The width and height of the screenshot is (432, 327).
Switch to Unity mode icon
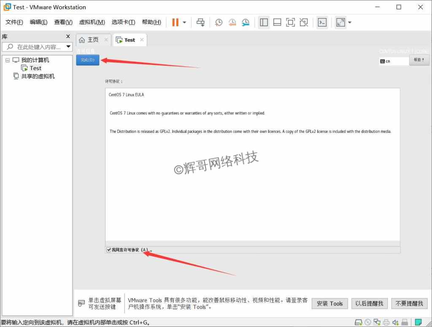304,22
